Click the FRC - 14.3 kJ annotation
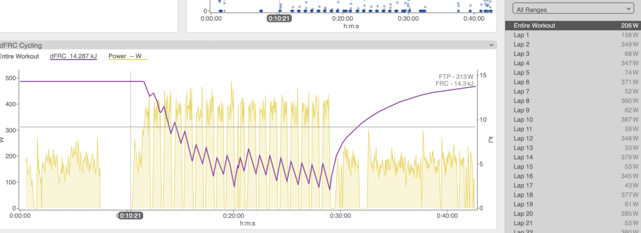This screenshot has width=641, height=233. [454, 83]
